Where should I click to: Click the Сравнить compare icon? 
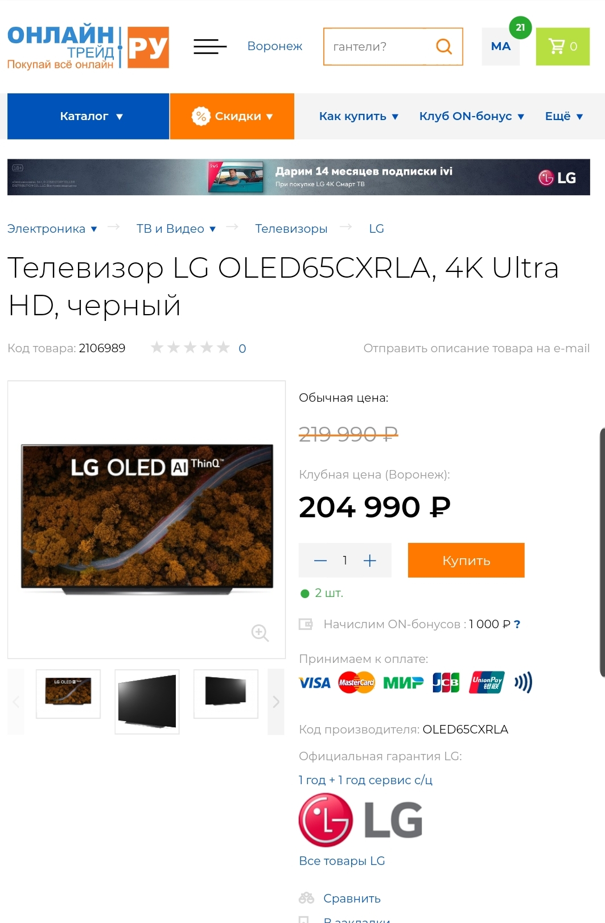point(306,898)
